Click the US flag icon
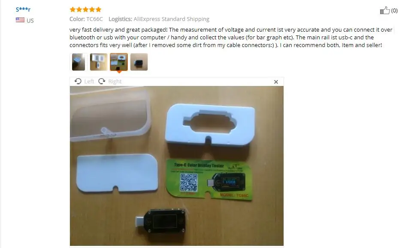The width and height of the screenshot is (411, 248). click(x=20, y=20)
